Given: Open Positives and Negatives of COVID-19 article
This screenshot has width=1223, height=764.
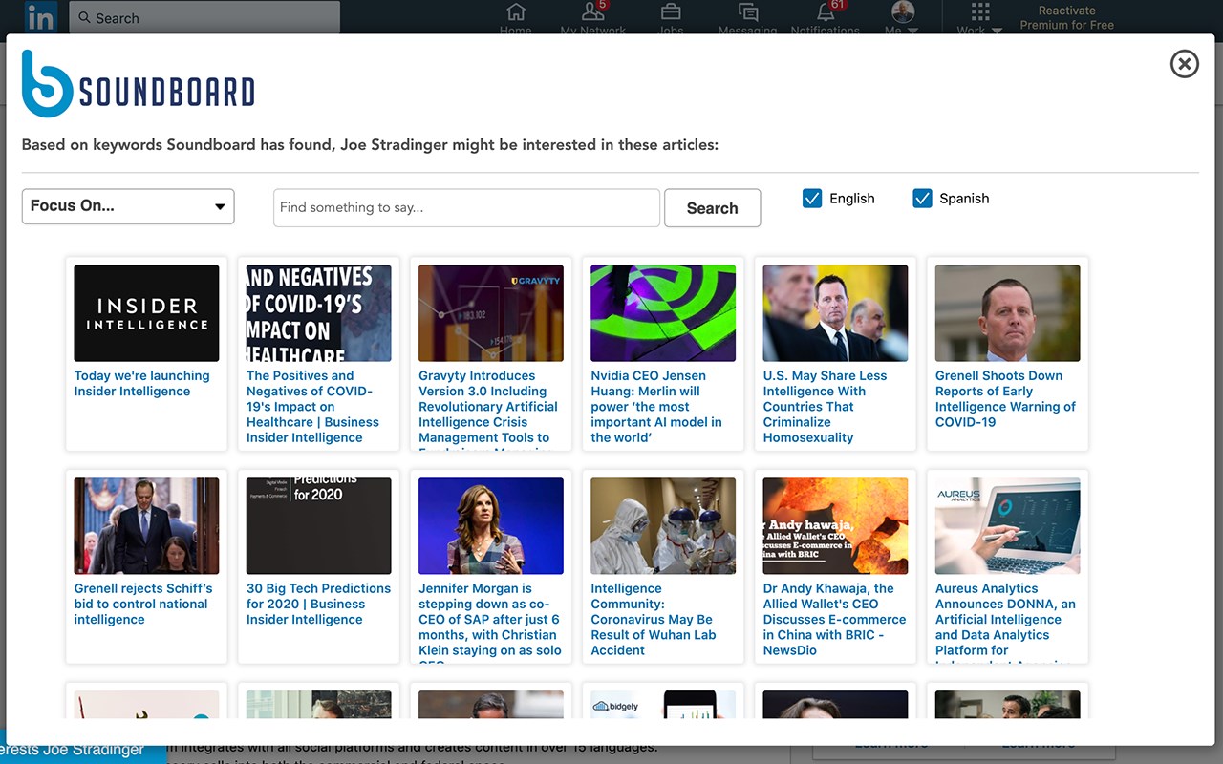Looking at the screenshot, I should point(312,407).
